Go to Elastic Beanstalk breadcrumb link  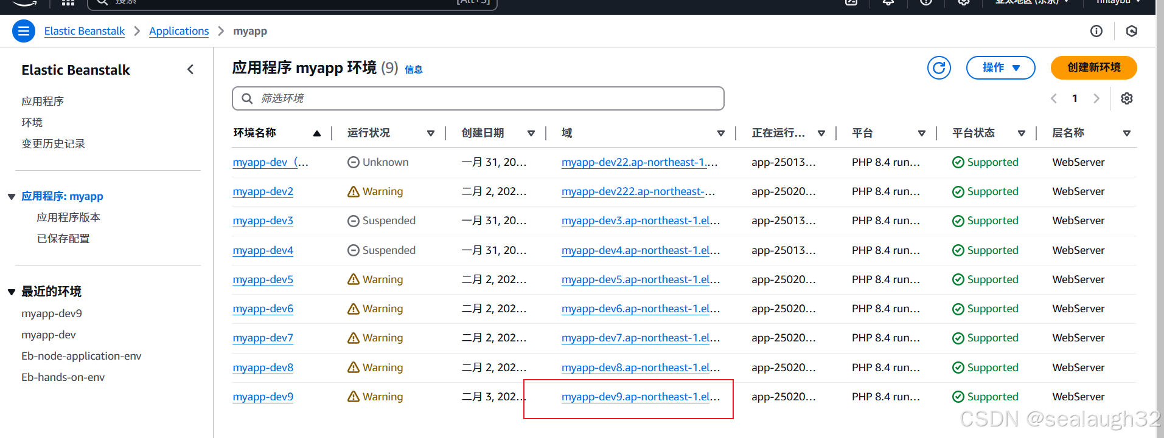(x=85, y=31)
